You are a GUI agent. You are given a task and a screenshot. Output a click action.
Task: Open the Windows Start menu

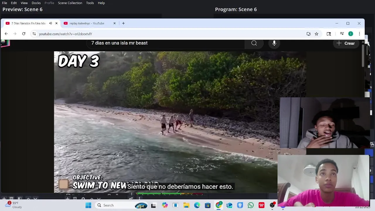tap(88, 205)
